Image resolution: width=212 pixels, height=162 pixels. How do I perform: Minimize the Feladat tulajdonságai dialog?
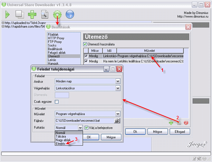coord(107,69)
